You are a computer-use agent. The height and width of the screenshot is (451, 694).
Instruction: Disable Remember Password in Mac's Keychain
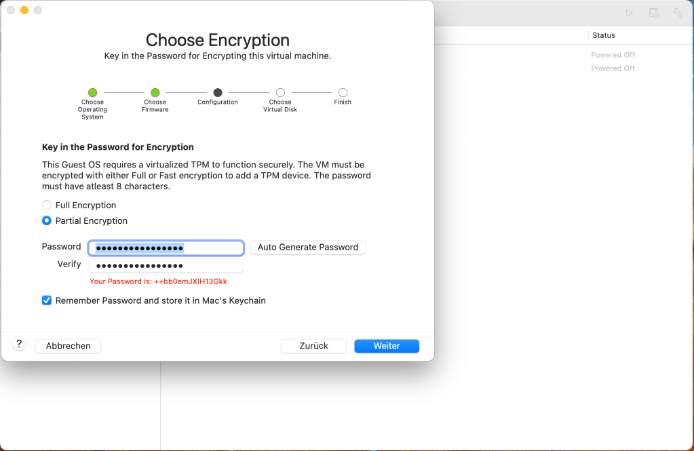pos(46,300)
